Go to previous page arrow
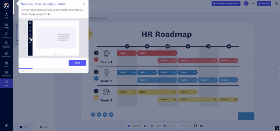The width and height of the screenshot is (280, 131). coord(171,126)
